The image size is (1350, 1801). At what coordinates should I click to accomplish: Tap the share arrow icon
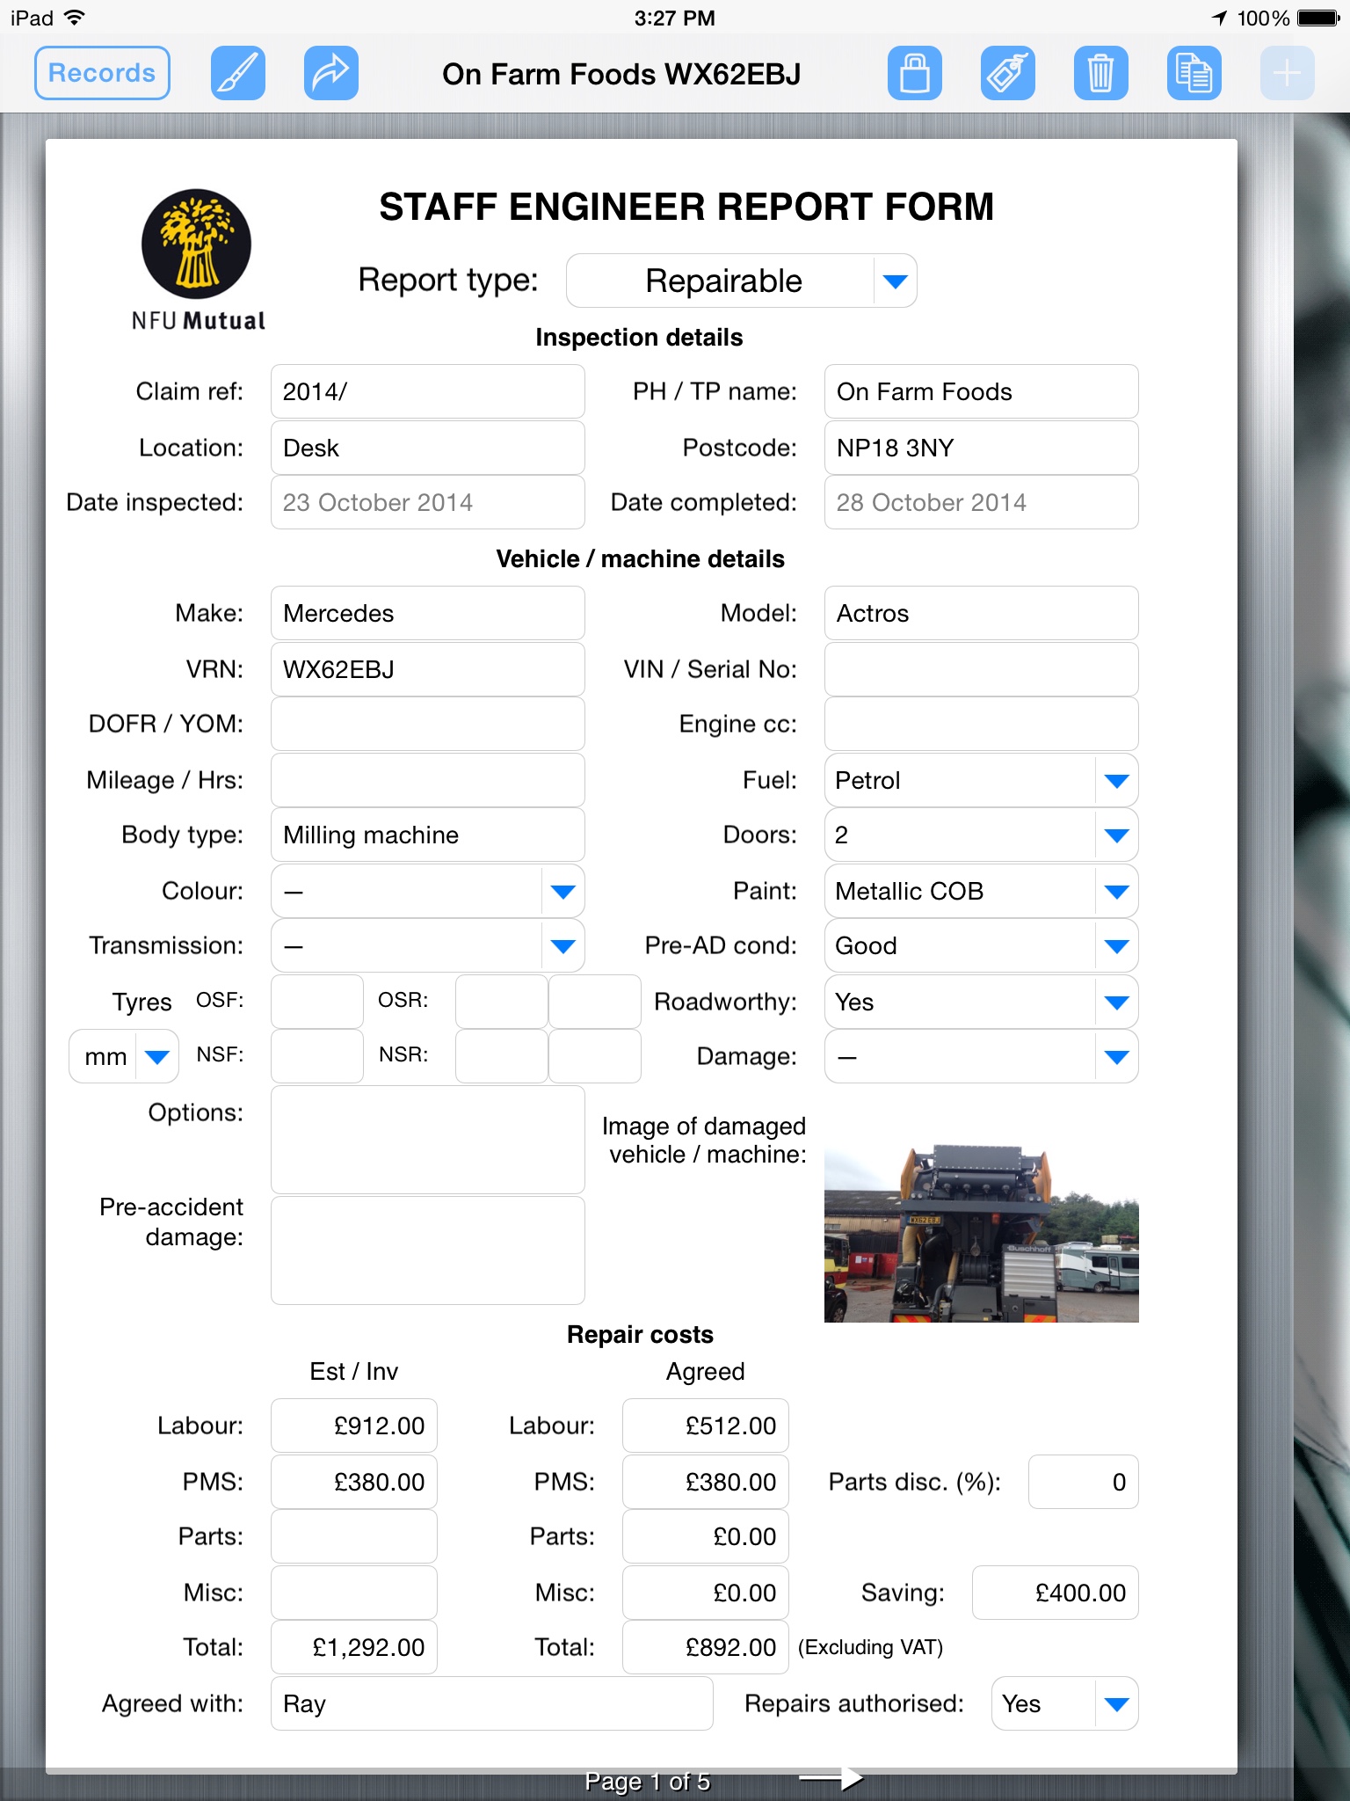pos(331,73)
